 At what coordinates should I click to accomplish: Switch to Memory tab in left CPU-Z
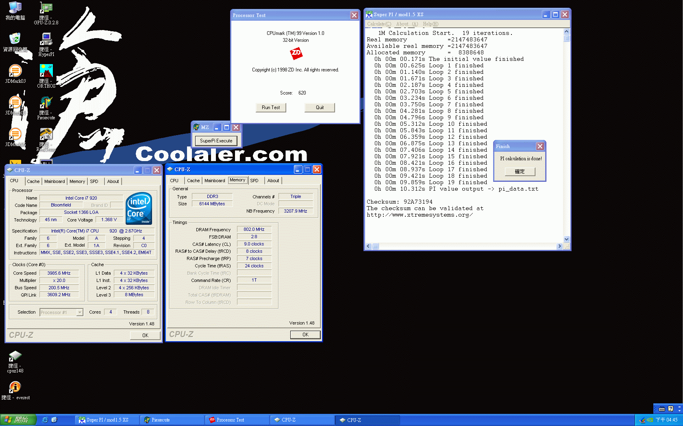[x=77, y=181]
